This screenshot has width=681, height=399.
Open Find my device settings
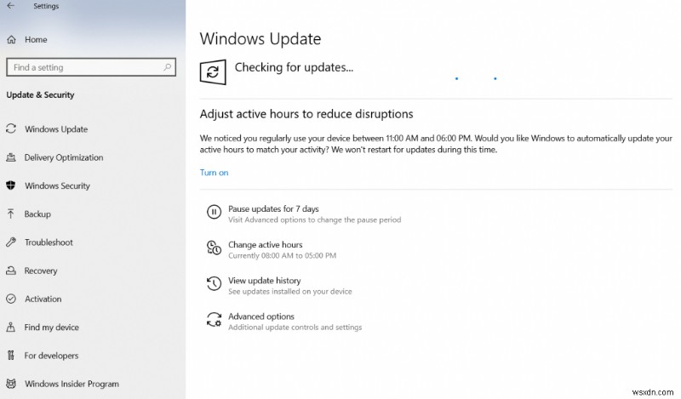52,327
